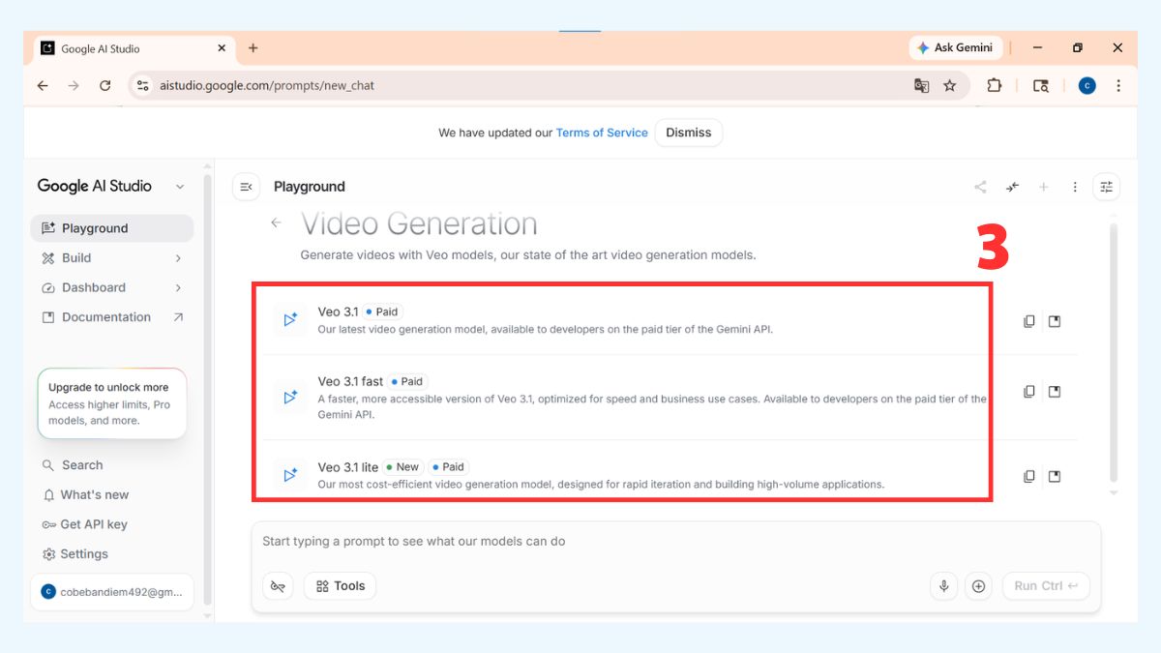1161x653 pixels.
Task: Dismiss the Terms of Service notice
Action: (x=689, y=133)
